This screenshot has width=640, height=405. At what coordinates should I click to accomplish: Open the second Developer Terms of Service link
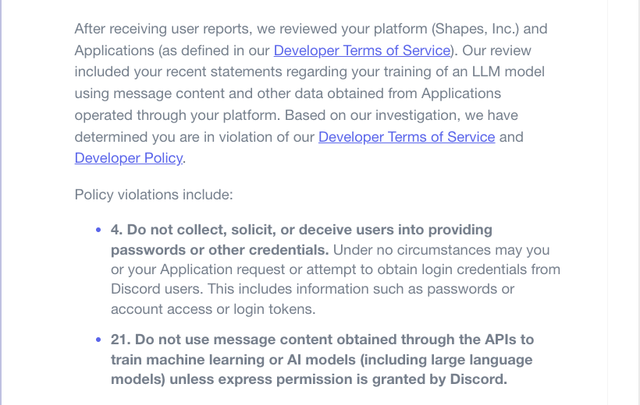pyautogui.click(x=407, y=137)
